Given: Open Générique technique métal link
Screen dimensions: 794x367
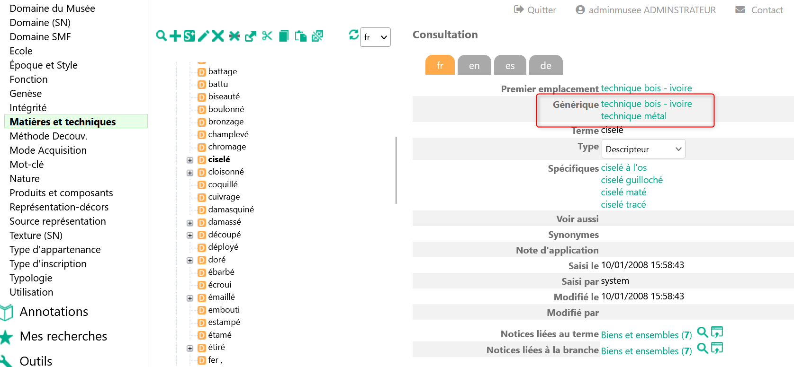Looking at the screenshot, I should (x=633, y=116).
